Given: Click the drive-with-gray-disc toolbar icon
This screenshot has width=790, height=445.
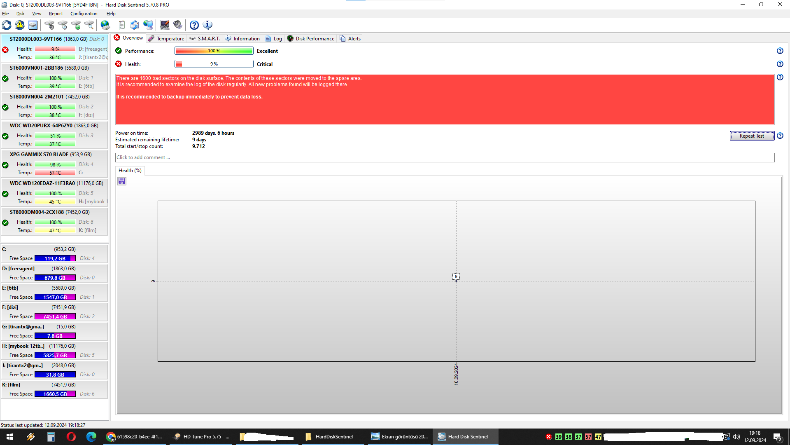Looking at the screenshot, I should tap(49, 25).
